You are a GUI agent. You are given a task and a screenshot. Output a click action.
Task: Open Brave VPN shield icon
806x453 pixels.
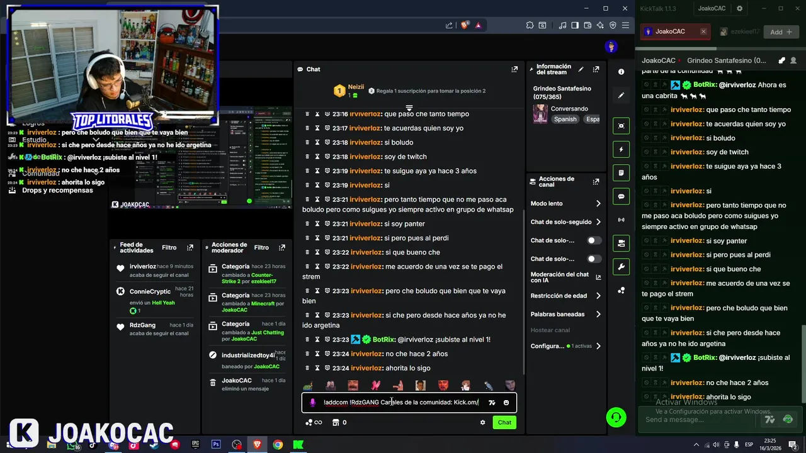(x=613, y=25)
